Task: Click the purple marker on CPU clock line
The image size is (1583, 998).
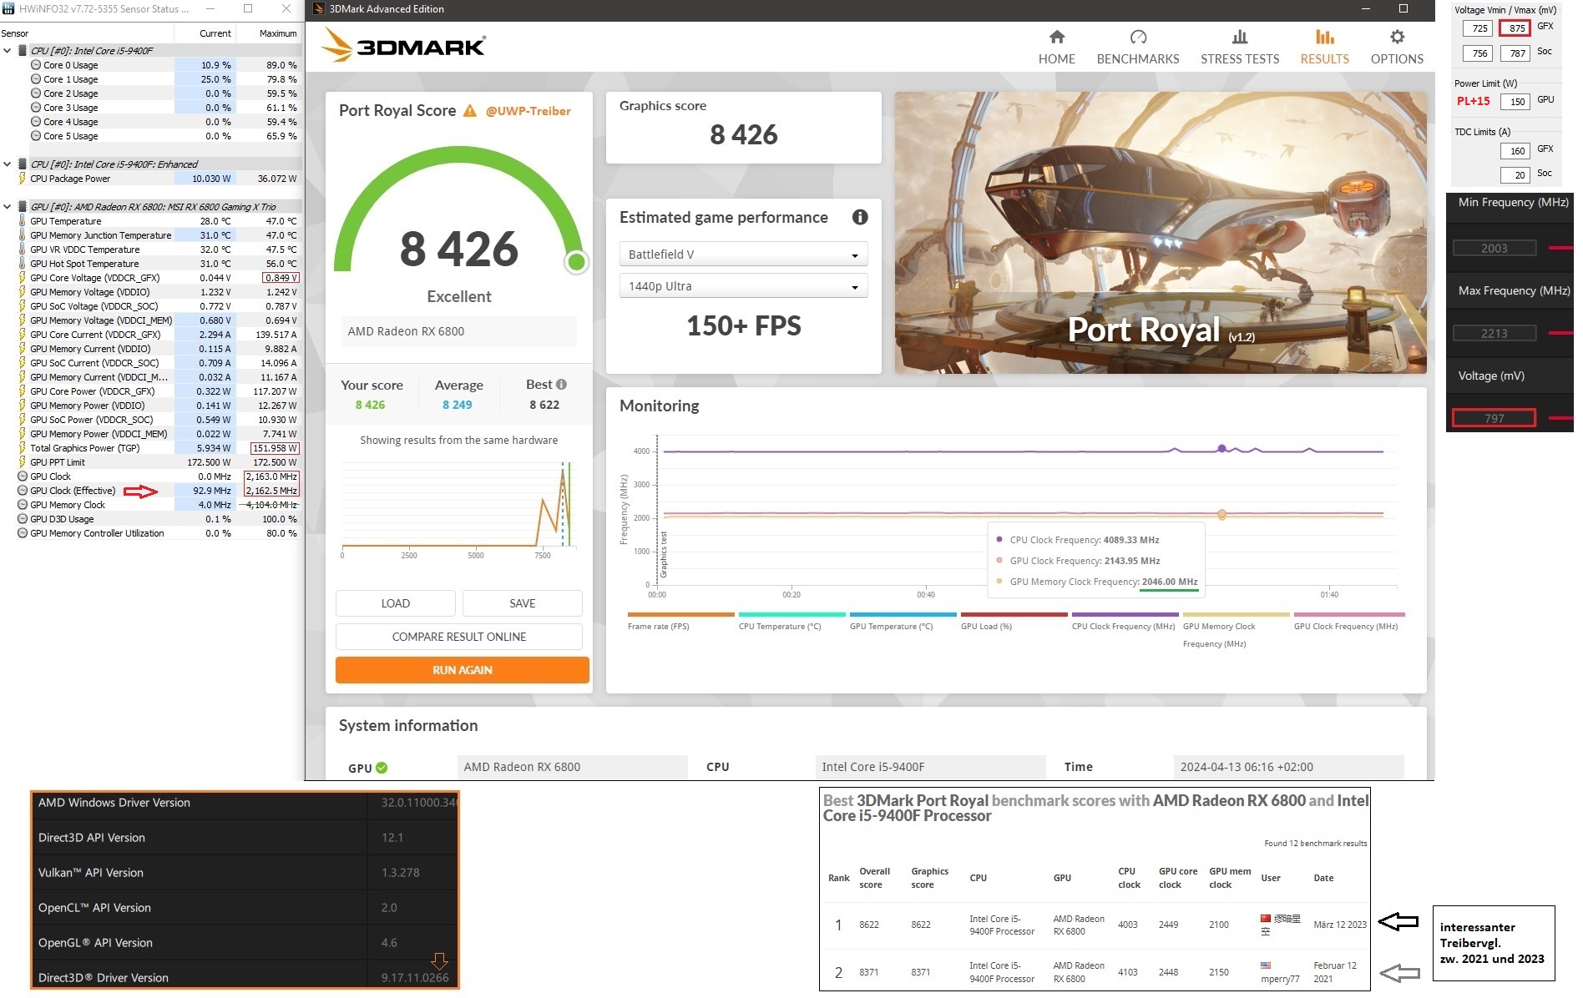Action: [1221, 449]
